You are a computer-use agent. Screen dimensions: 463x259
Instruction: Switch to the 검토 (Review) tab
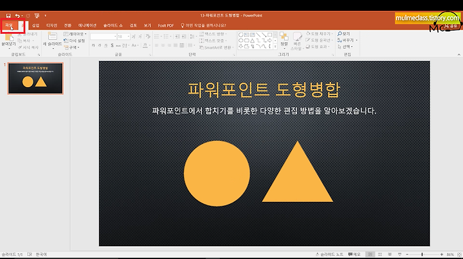click(133, 25)
